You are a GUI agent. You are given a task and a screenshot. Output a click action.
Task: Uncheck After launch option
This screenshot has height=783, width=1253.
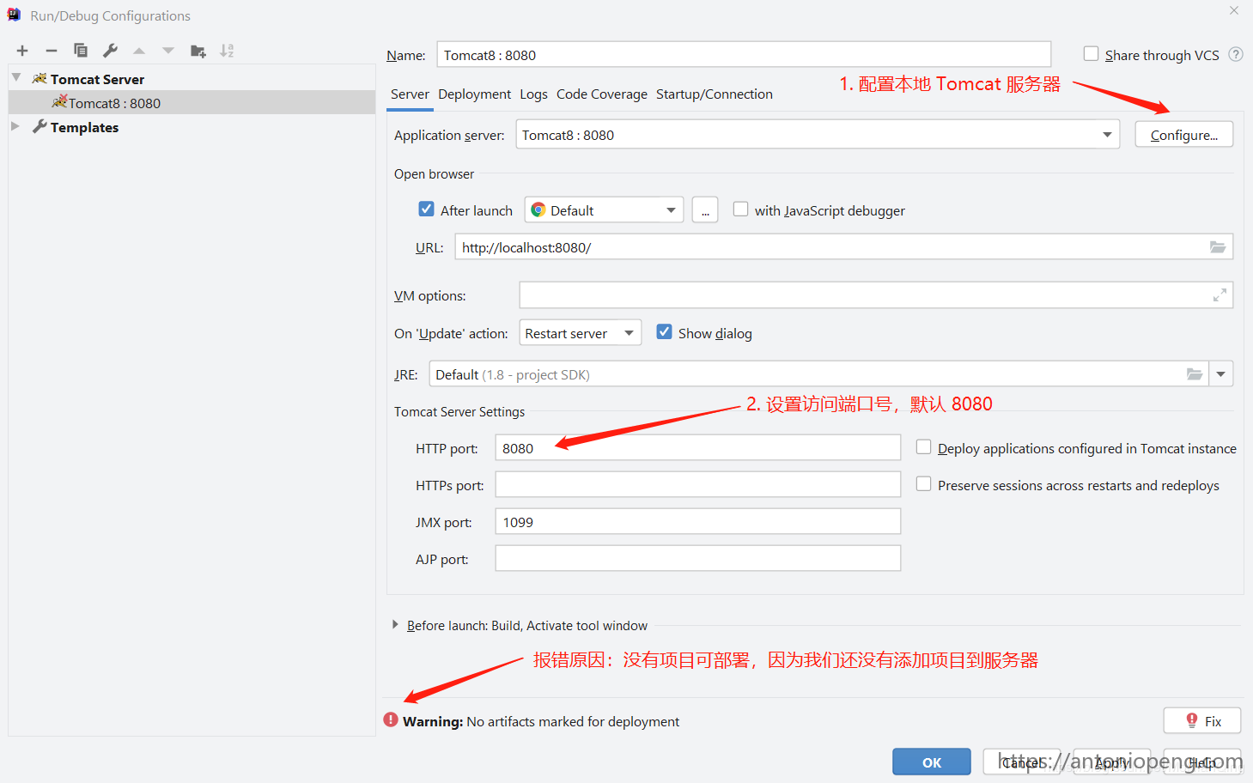tap(426, 208)
